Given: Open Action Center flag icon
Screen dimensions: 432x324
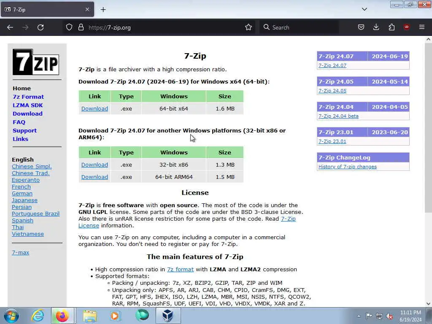Looking at the screenshot, I should tap(369, 316).
